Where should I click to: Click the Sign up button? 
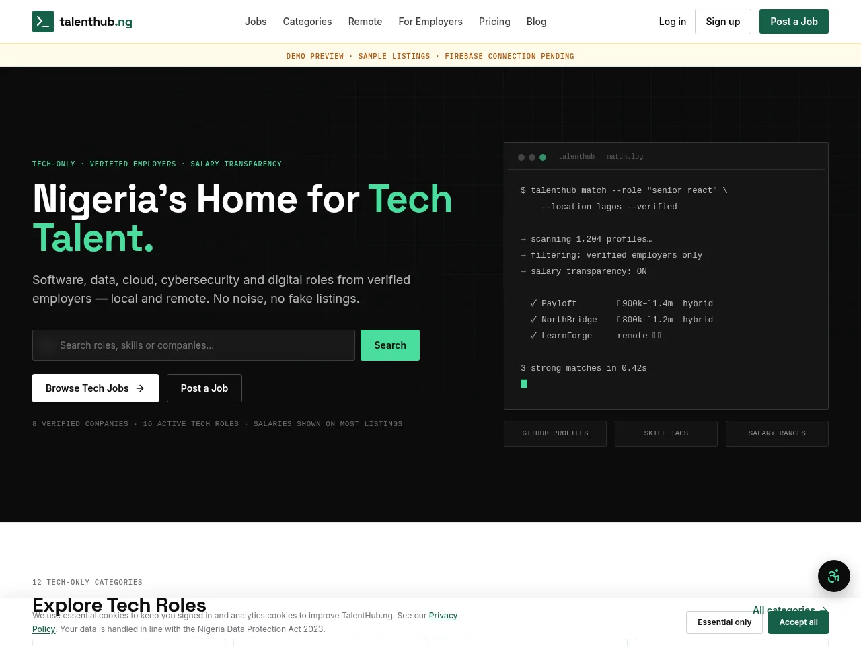[723, 22]
